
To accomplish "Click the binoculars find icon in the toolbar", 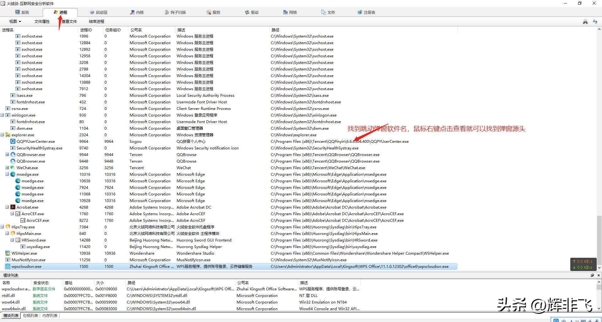I will (x=585, y=22).
